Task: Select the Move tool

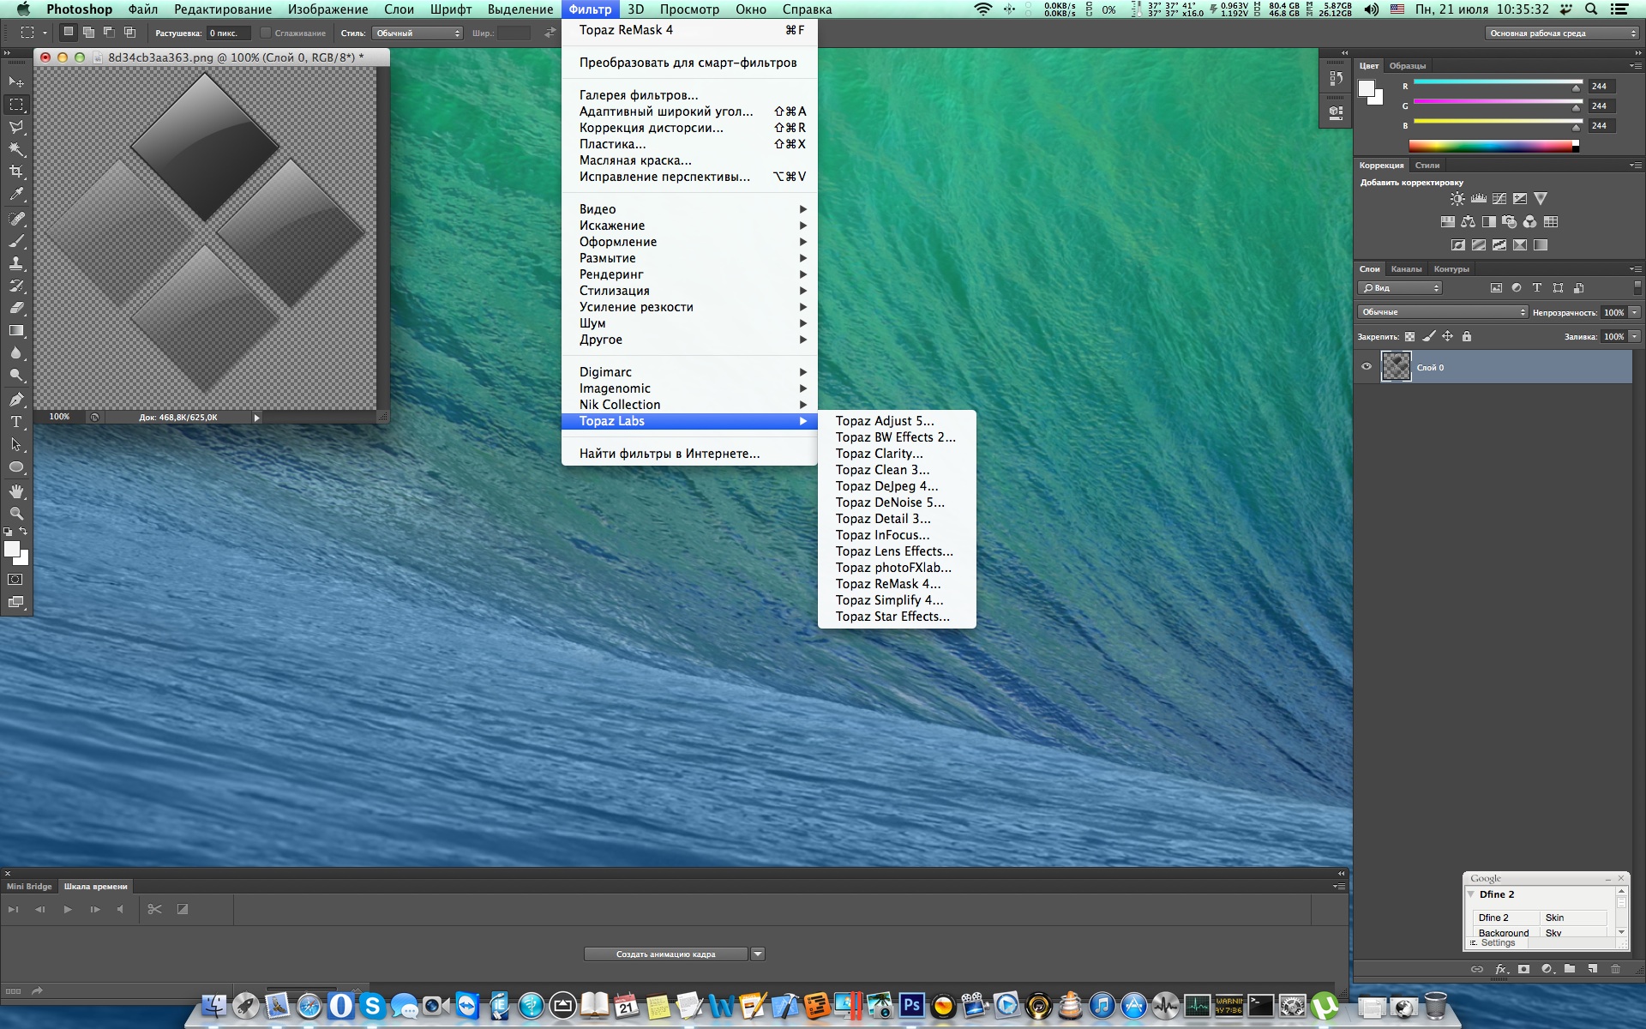Action: point(16,81)
